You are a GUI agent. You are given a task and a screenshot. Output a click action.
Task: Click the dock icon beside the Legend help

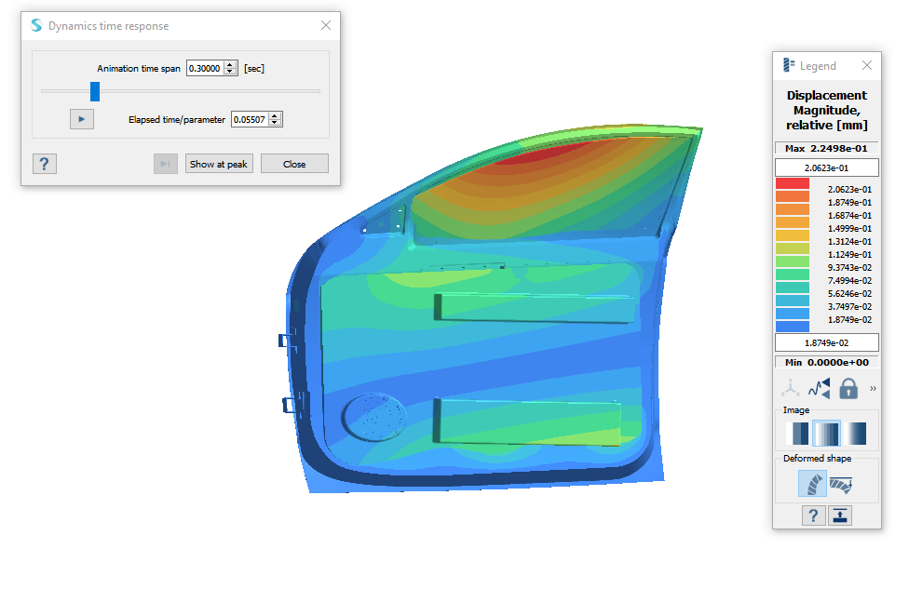[840, 515]
